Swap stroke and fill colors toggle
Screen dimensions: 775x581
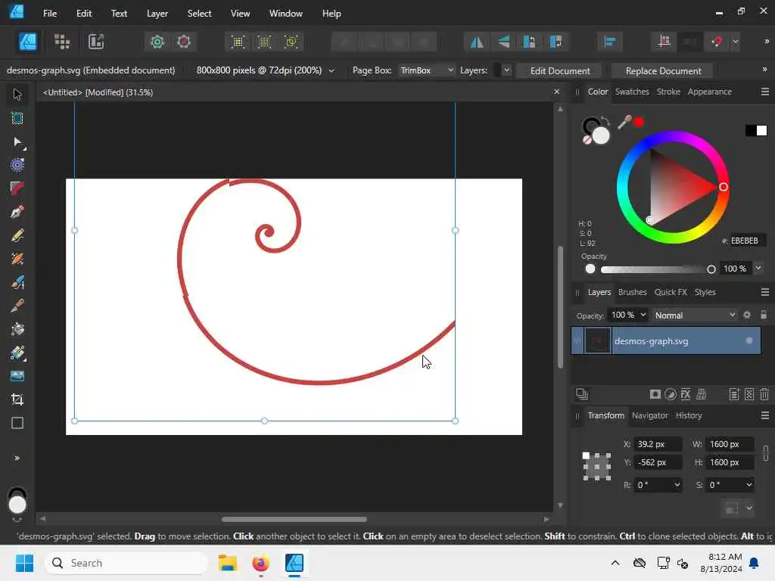click(x=605, y=120)
